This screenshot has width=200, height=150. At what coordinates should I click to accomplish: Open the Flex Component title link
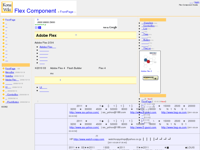[x=35, y=11]
